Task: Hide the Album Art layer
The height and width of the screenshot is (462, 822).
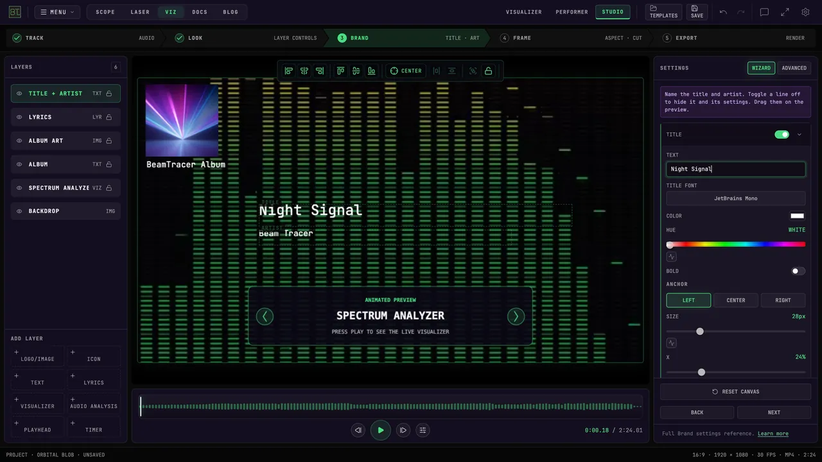Action: (x=19, y=141)
